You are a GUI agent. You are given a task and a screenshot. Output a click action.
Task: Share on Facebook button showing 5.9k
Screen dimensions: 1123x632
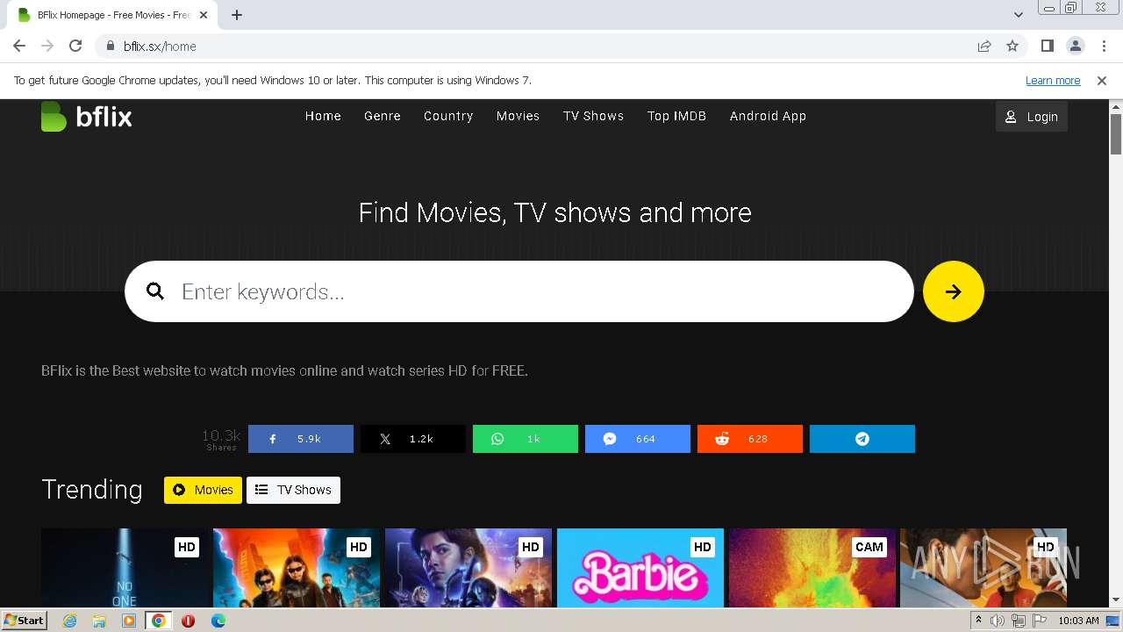(x=301, y=439)
